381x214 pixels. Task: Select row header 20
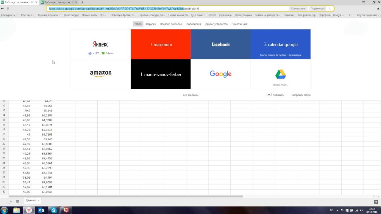4,144
